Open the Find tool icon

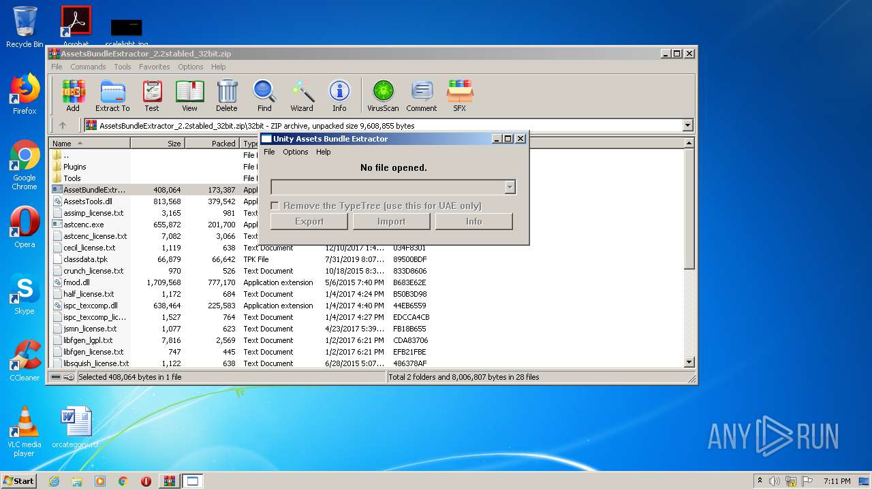click(x=264, y=95)
